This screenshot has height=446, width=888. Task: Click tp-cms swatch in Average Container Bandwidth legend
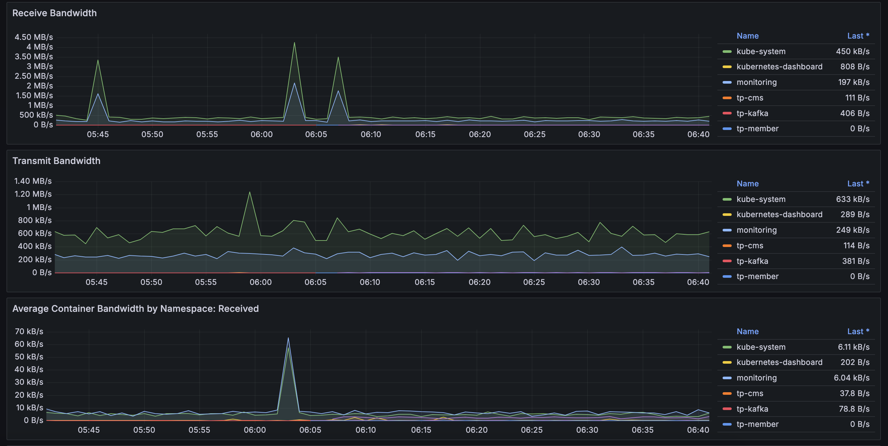(x=727, y=393)
